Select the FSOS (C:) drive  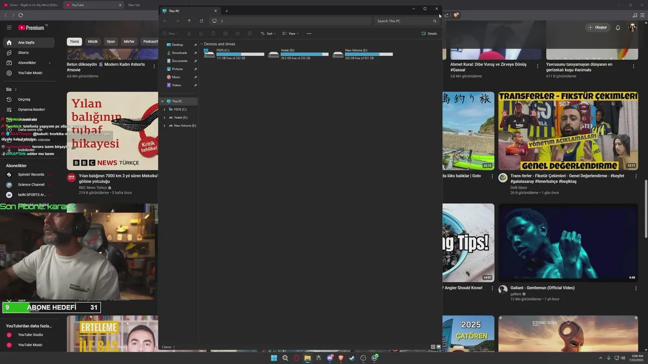coord(234,54)
